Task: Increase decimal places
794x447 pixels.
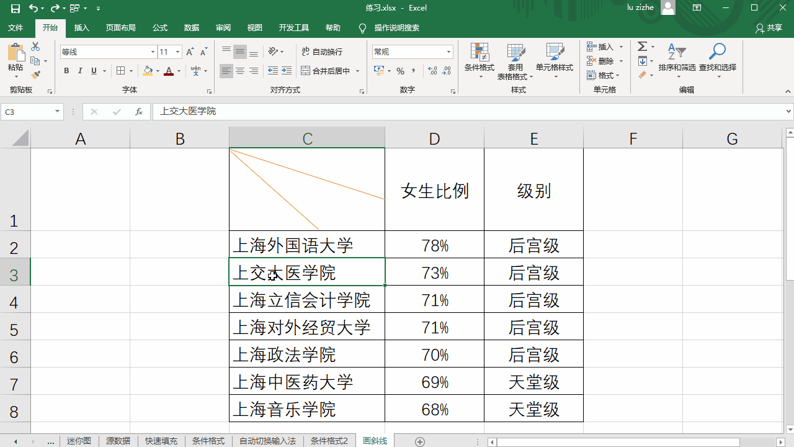Action: 432,71
